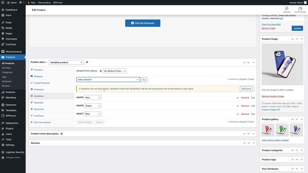The height and width of the screenshot is (173, 308).
Task: Click Copy to a new draft
Action: [271, 25]
